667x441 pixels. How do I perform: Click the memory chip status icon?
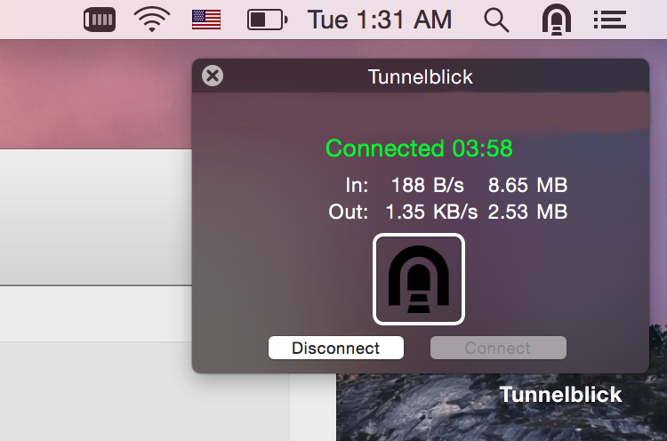coord(100,19)
